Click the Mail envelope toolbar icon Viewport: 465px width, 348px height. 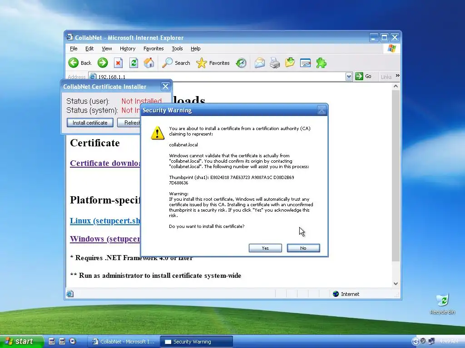(x=259, y=63)
